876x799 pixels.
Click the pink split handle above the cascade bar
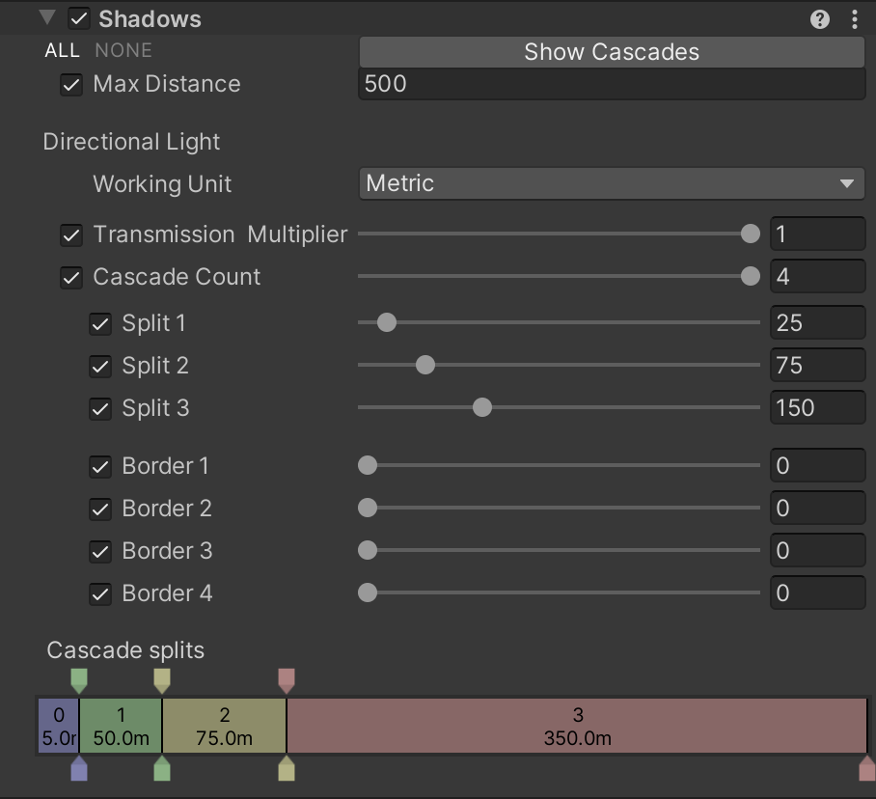pos(286,679)
